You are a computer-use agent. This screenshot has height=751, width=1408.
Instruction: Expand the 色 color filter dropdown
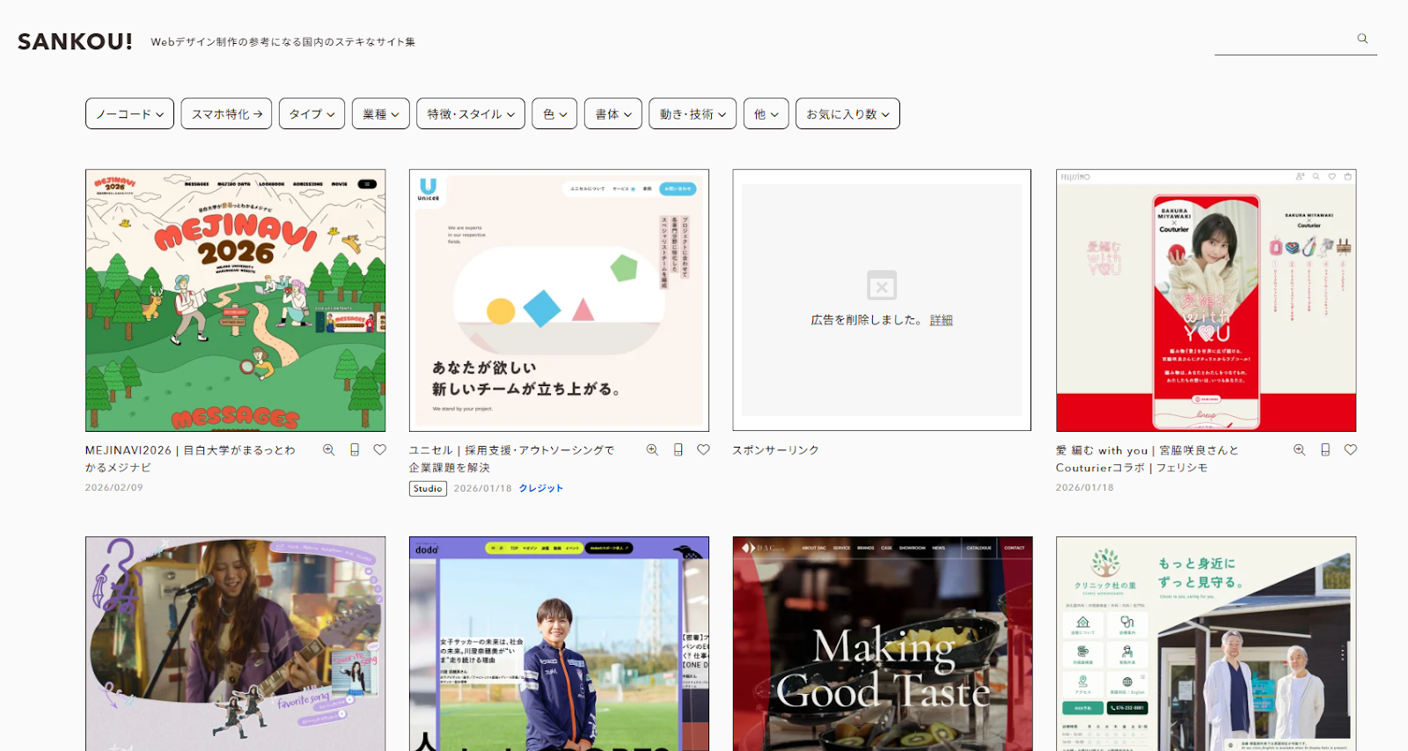pyautogui.click(x=554, y=113)
